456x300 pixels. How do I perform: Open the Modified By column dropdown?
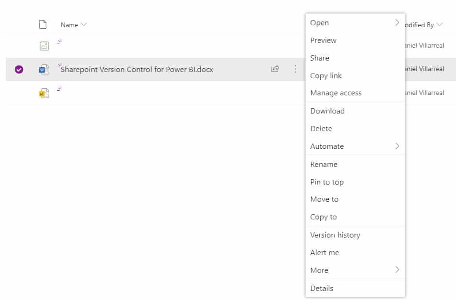(x=439, y=25)
